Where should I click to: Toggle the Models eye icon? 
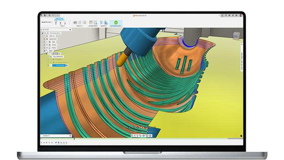point(47,48)
